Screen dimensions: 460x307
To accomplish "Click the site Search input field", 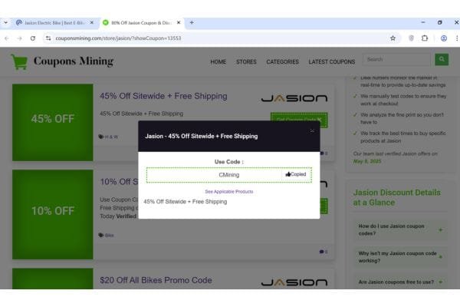I will [x=396, y=60].
